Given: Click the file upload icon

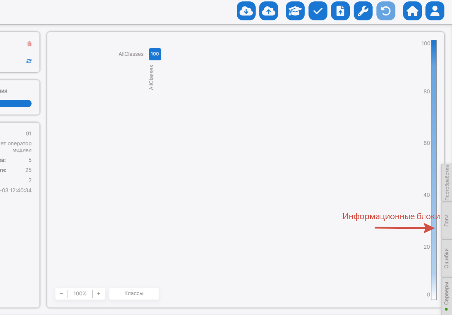Looking at the screenshot, I should pyautogui.click(x=340, y=11).
